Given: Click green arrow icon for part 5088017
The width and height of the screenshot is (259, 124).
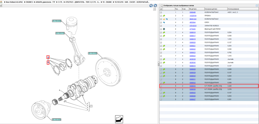Looking at the screenshot, I should coord(164,36).
